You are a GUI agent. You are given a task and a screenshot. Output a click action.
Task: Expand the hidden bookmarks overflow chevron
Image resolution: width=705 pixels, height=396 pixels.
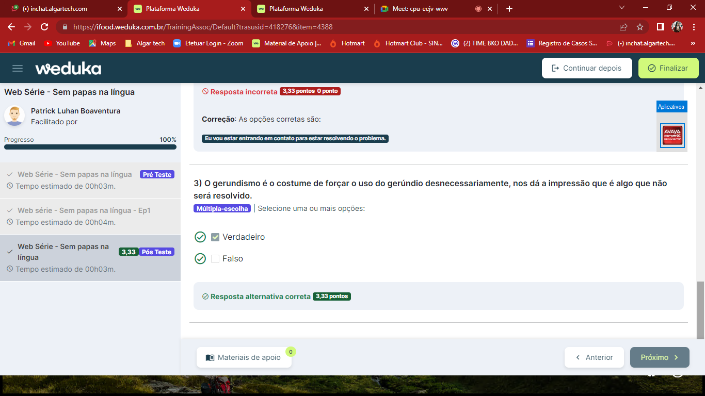coord(693,43)
